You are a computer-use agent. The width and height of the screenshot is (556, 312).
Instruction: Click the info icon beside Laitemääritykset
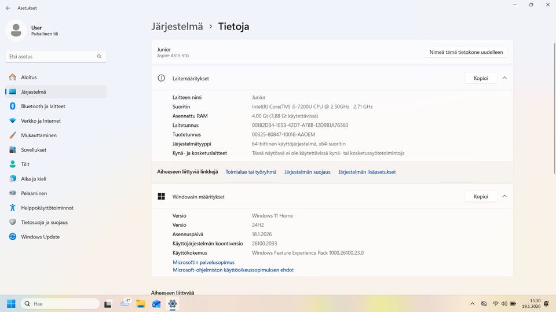pos(162,78)
